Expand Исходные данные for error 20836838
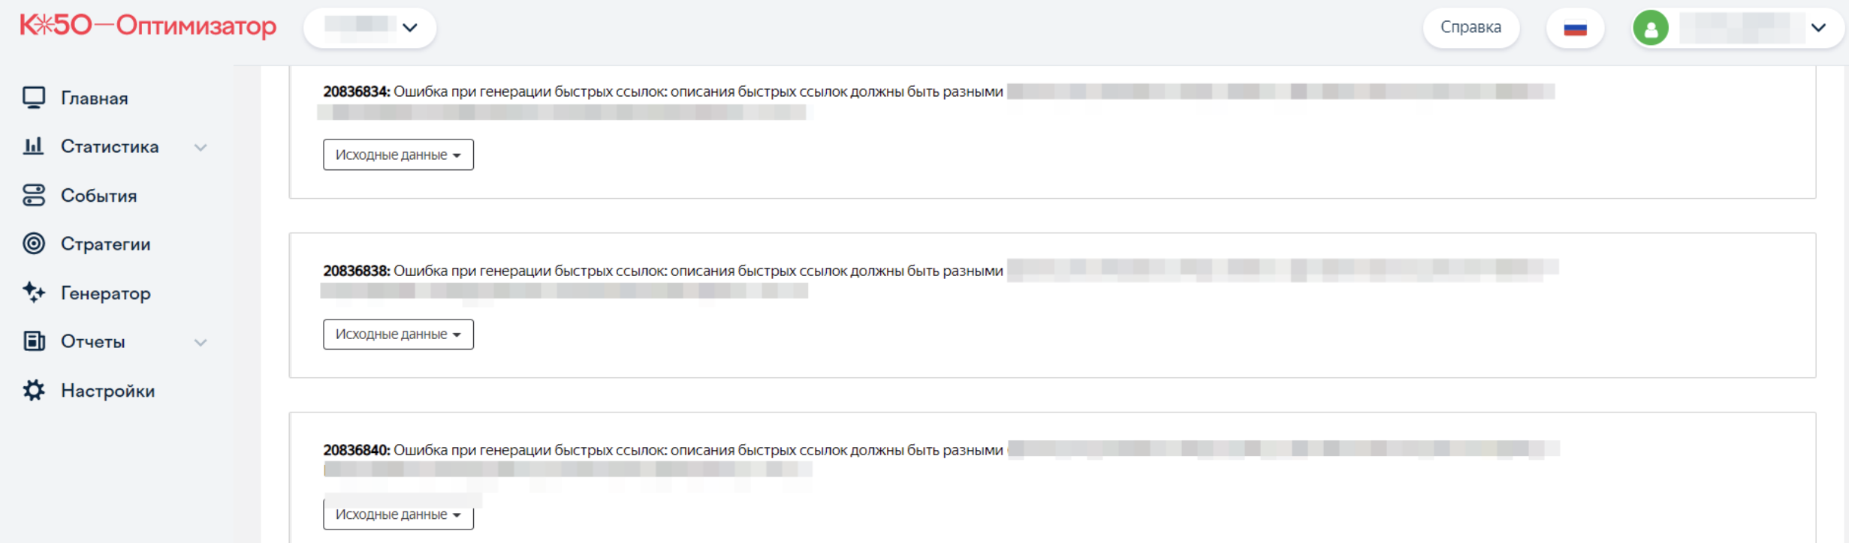 coord(398,334)
